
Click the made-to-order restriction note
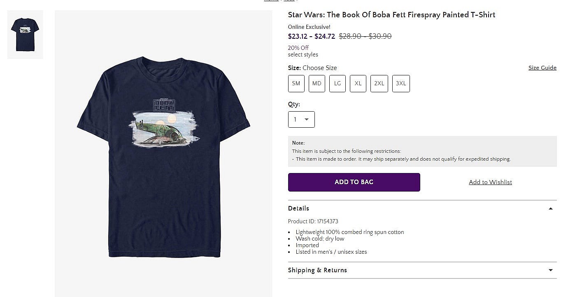click(x=403, y=159)
